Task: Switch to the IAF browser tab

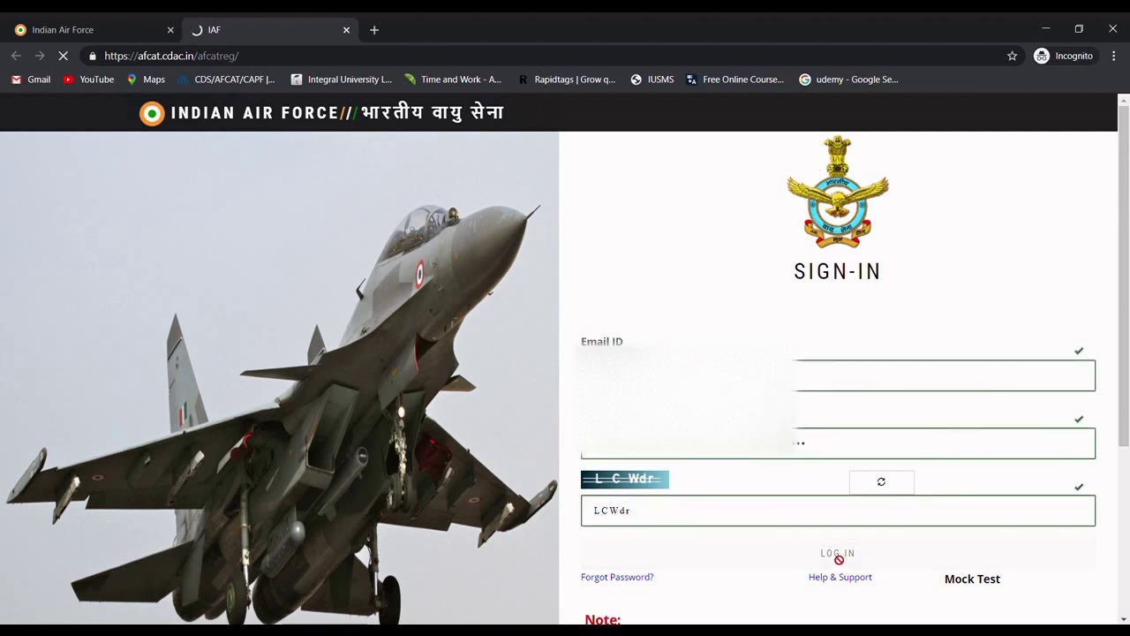Action: pos(269,30)
